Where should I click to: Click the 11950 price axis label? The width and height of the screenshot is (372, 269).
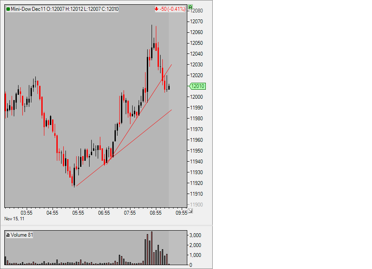point(196,150)
